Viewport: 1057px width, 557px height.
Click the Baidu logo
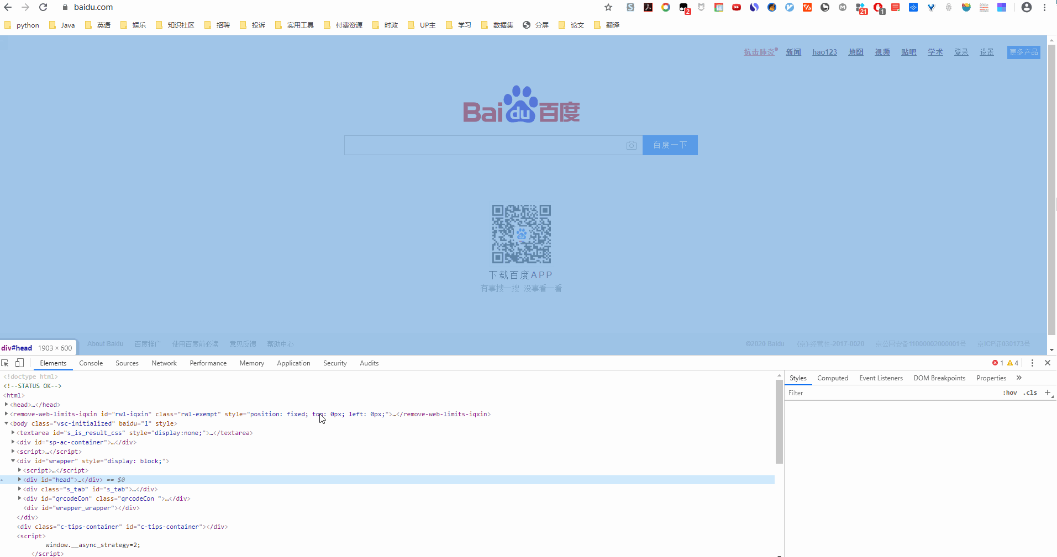(522, 104)
